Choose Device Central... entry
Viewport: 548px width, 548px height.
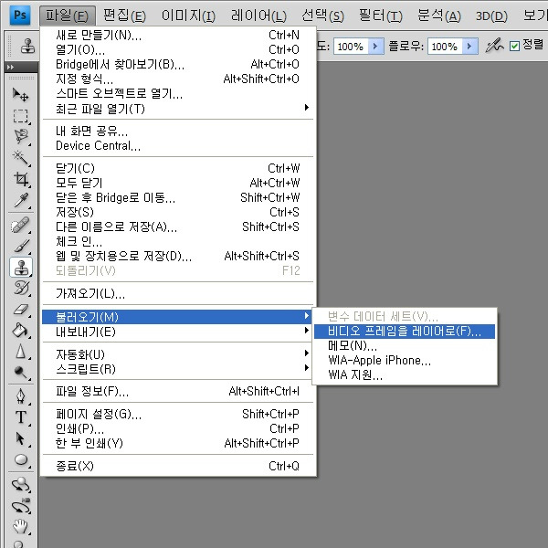coord(178,145)
